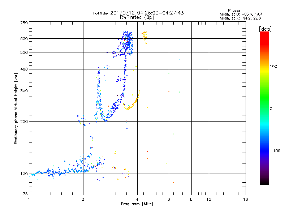Select the "mean, sd,O: -83.6, 19.3" line
Image resolution: width=289 pixels, height=217 pixels.
click(x=241, y=14)
